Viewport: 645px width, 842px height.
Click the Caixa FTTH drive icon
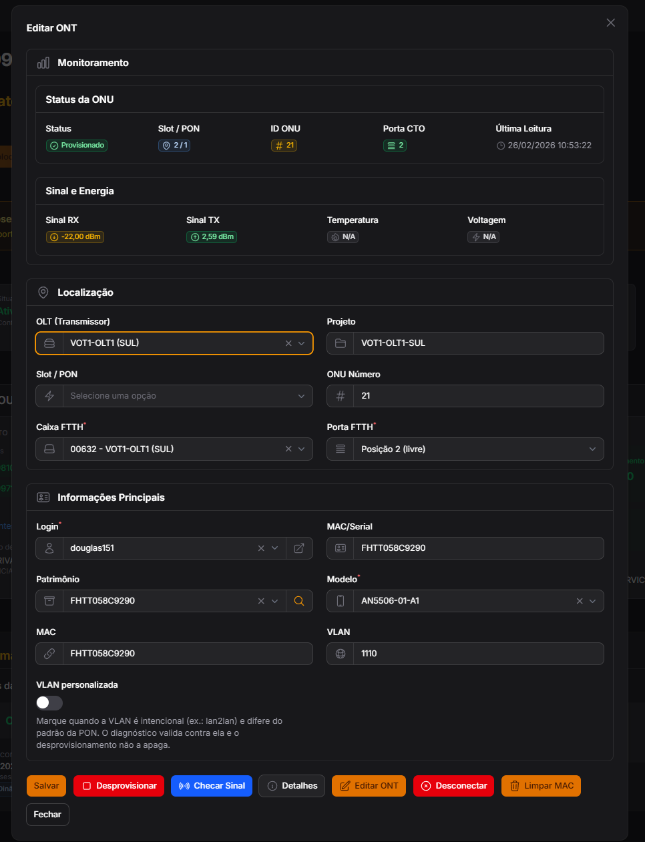(49, 449)
